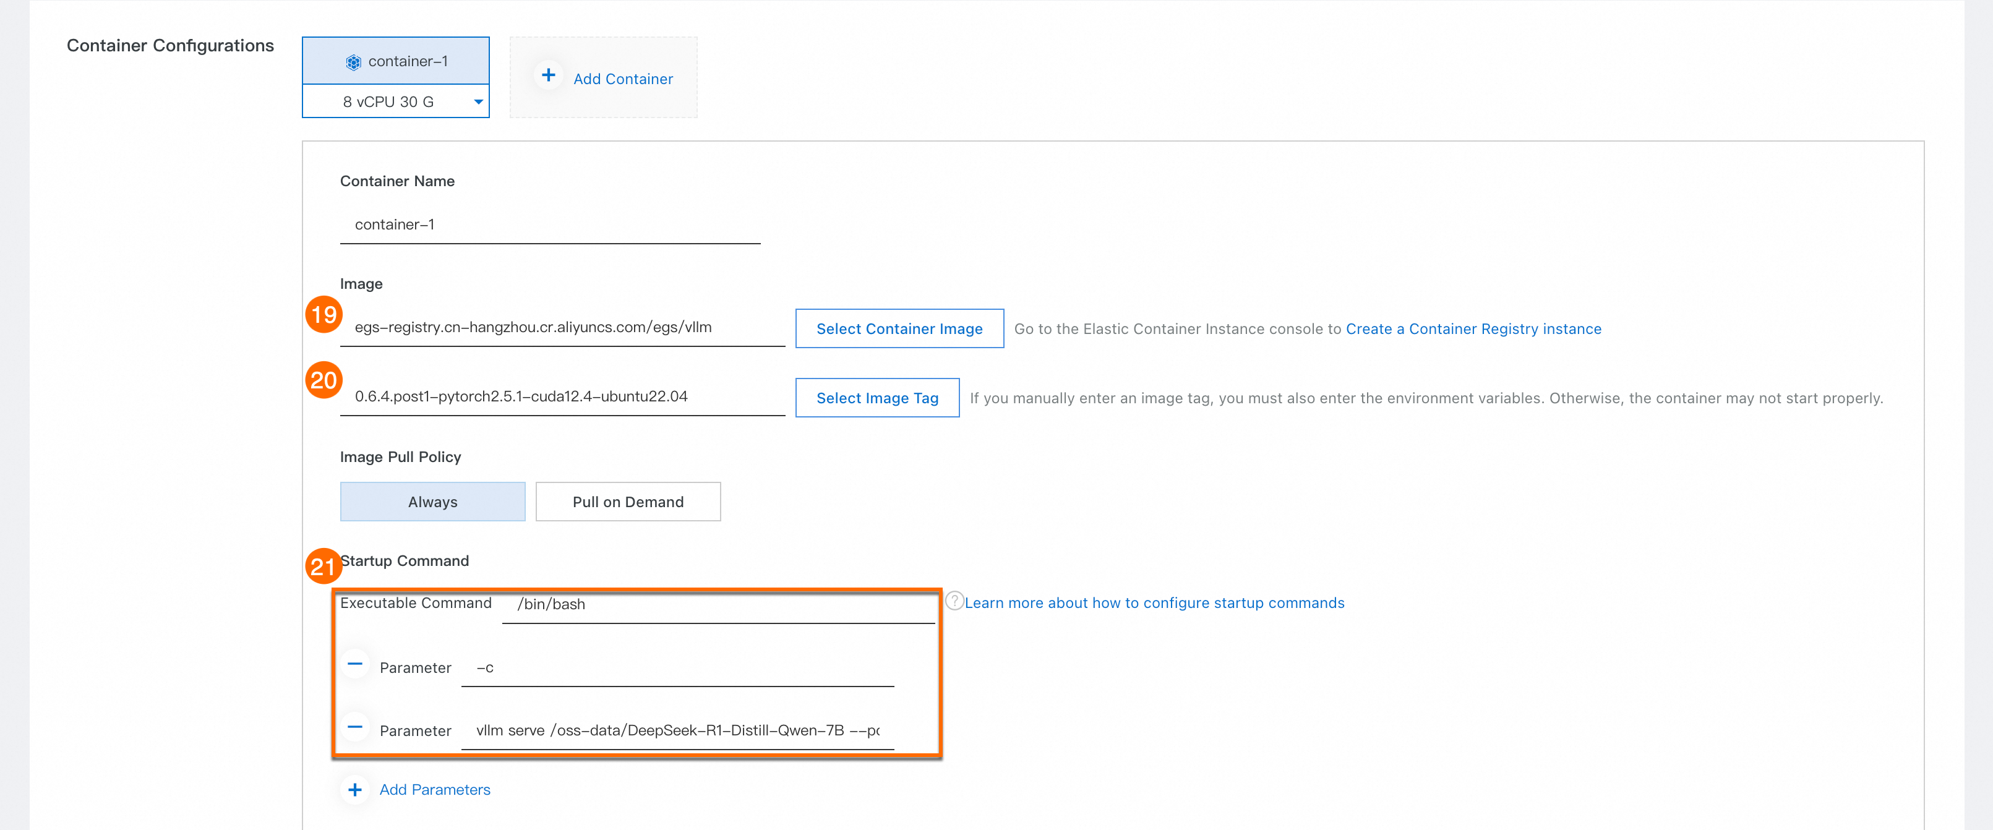This screenshot has height=830, width=1993.
Task: Open startup commands learn more link
Action: [1154, 604]
